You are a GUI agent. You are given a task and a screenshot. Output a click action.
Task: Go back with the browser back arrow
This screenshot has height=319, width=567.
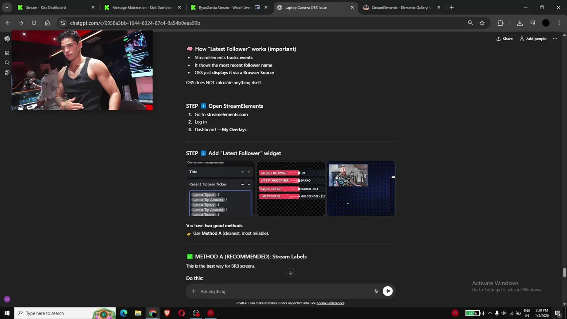pos(8,23)
